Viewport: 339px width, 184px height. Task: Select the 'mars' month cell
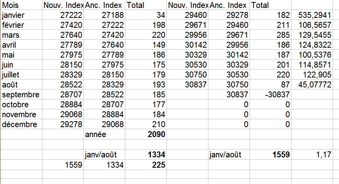22,35
